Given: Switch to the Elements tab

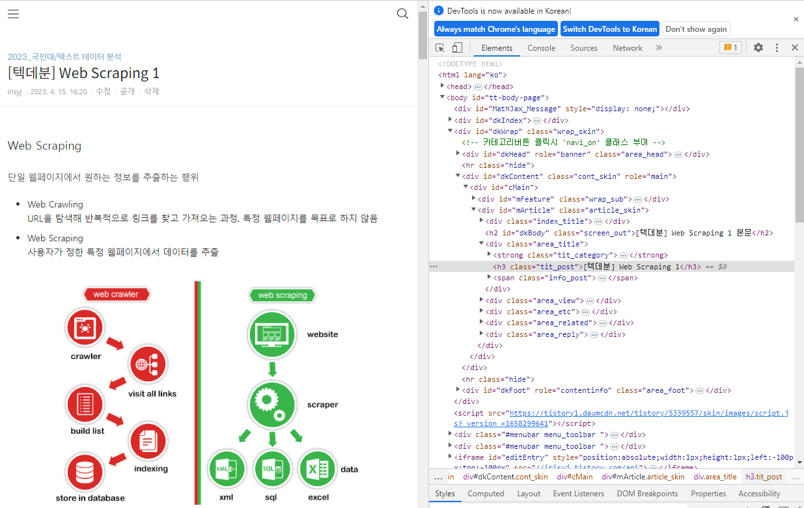Looking at the screenshot, I should tap(497, 48).
